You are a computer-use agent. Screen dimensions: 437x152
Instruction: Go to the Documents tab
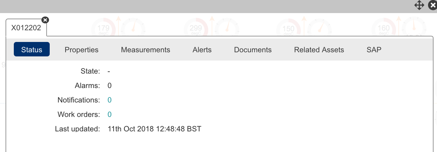pyautogui.click(x=253, y=50)
